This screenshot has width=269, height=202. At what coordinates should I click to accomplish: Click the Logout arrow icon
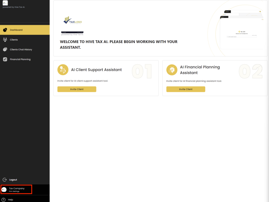[x=4, y=180]
